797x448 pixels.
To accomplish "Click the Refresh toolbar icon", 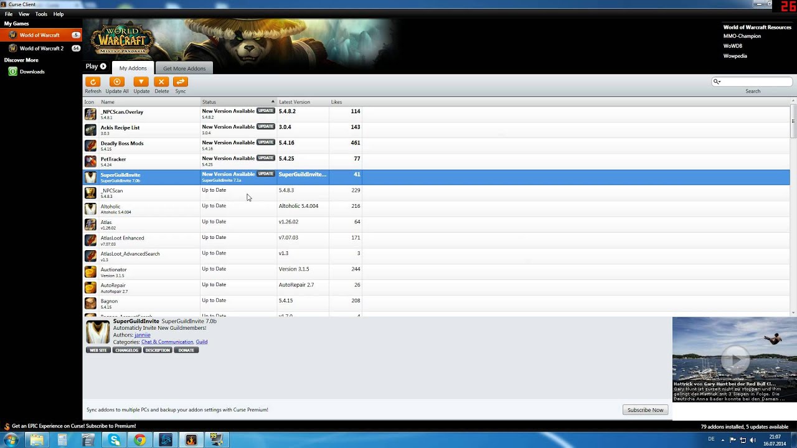I will tap(93, 82).
